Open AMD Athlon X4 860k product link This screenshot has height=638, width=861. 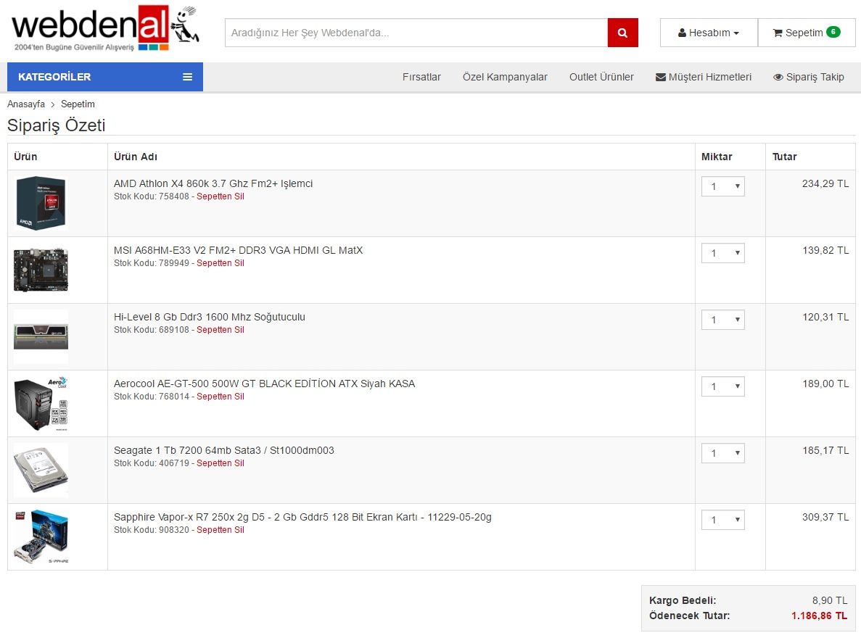(x=213, y=183)
